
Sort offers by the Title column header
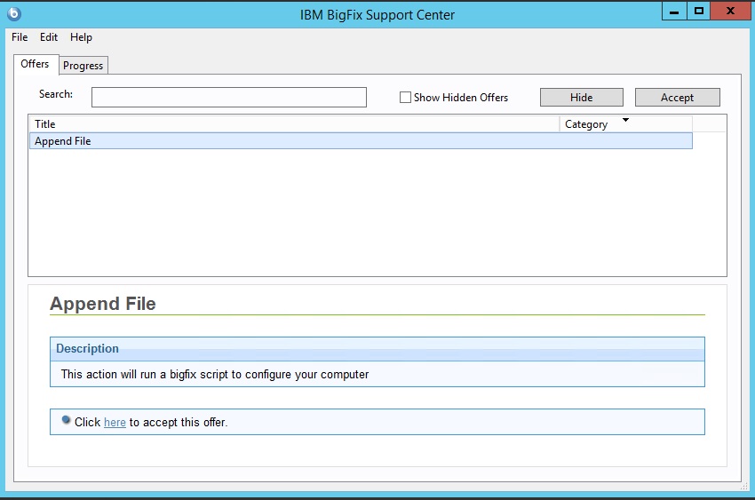[x=294, y=124]
